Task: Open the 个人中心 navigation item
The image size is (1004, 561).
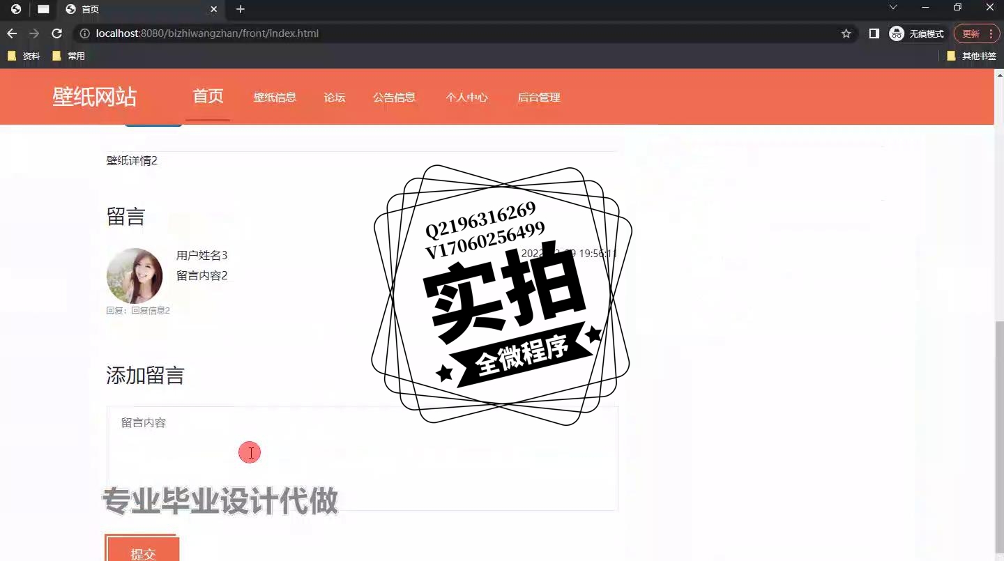Action: [x=466, y=98]
